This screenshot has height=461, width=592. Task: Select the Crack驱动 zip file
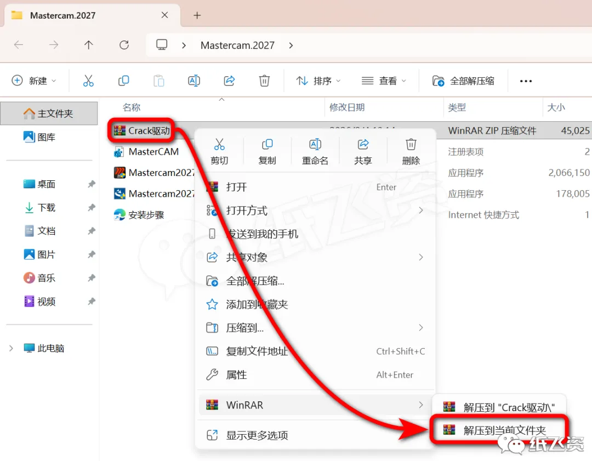(142, 130)
